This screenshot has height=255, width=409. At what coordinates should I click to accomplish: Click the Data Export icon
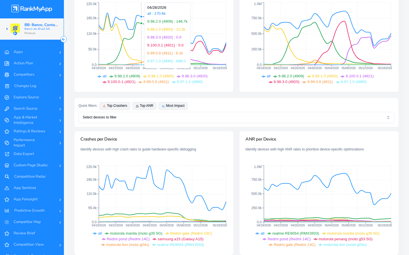tap(7, 154)
